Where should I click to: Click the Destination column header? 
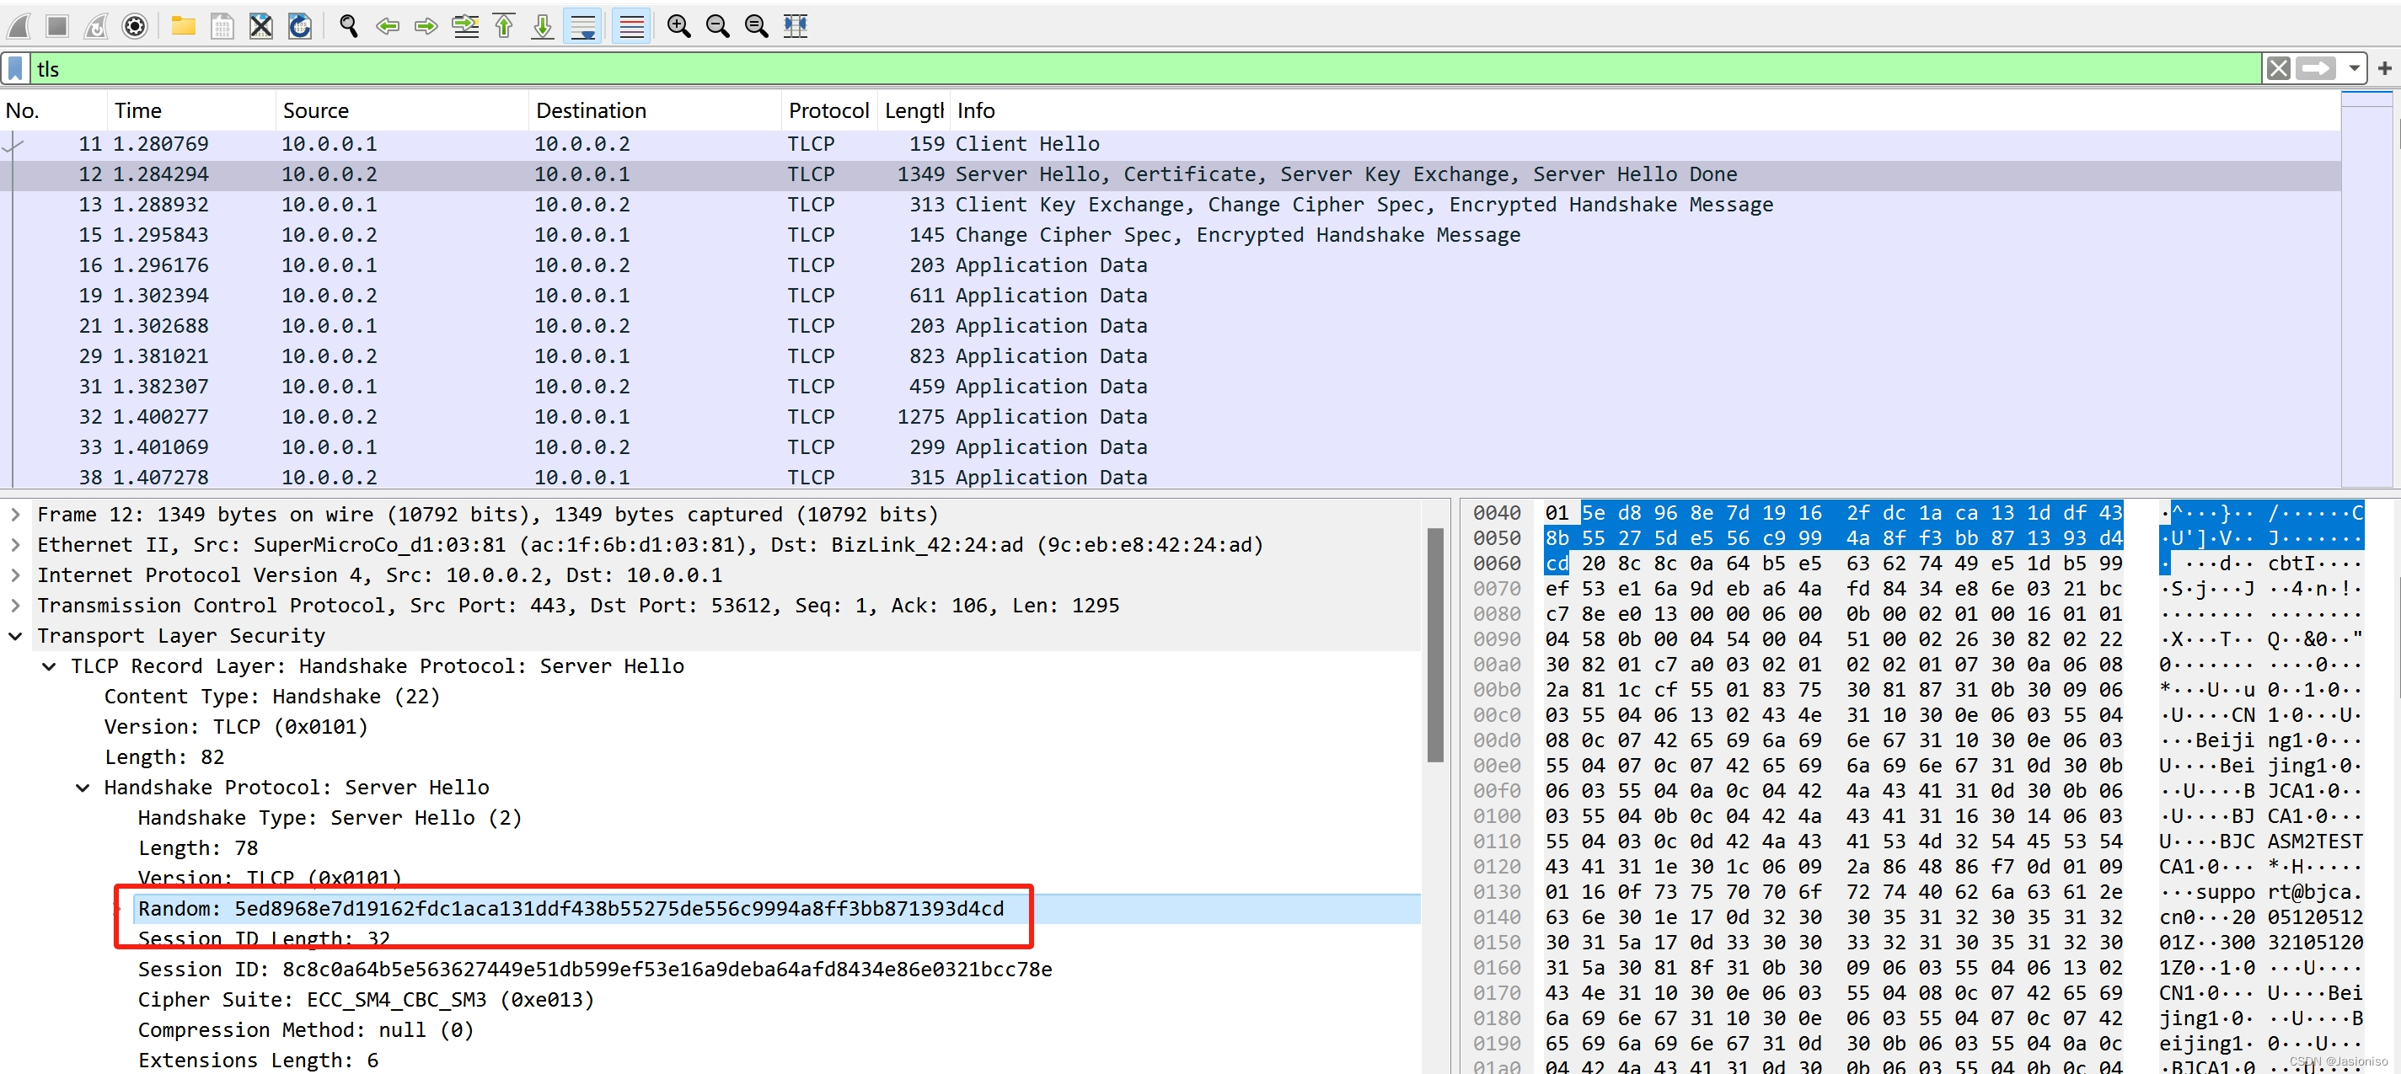[591, 110]
